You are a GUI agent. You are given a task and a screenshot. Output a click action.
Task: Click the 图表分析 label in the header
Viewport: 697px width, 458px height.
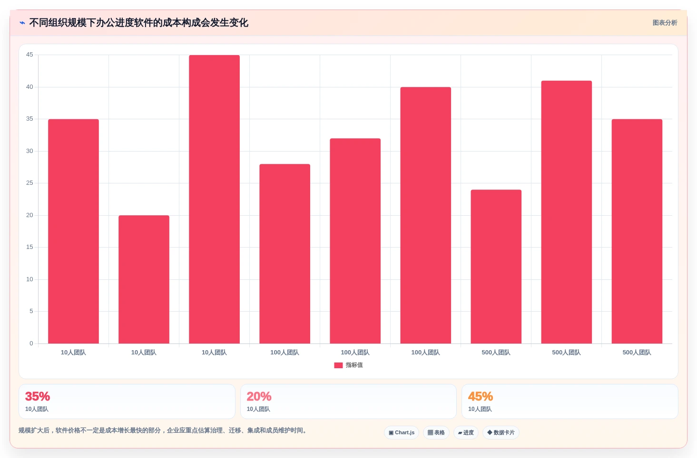[x=665, y=23]
